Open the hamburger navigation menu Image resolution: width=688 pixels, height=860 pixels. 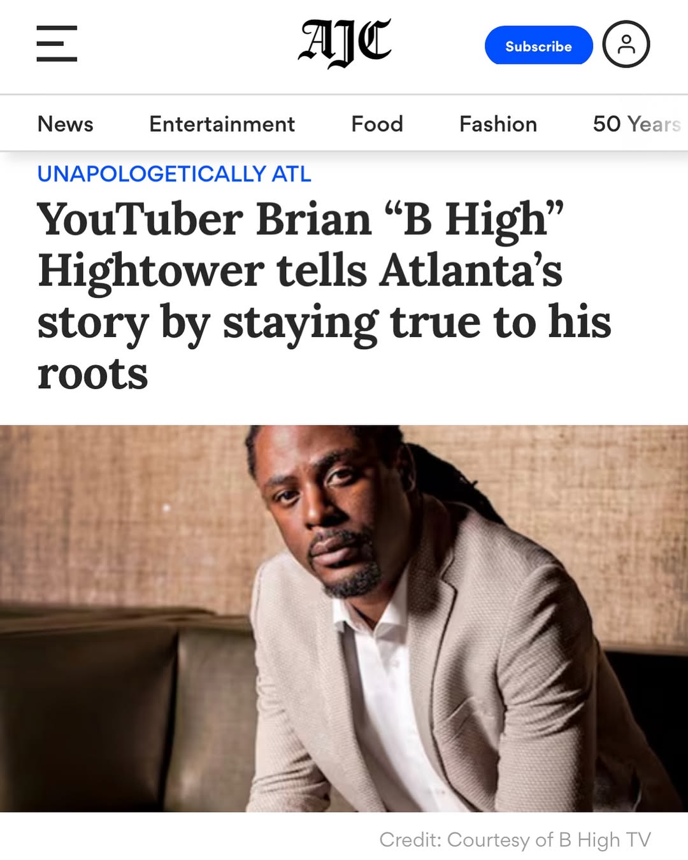pos(57,44)
